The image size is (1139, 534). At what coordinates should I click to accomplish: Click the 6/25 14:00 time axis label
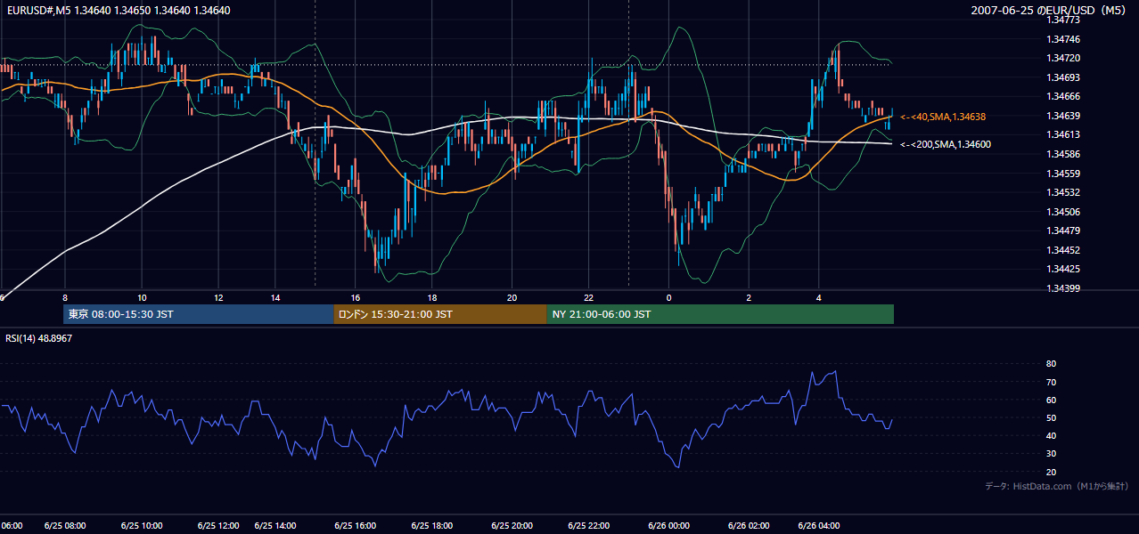click(x=275, y=526)
